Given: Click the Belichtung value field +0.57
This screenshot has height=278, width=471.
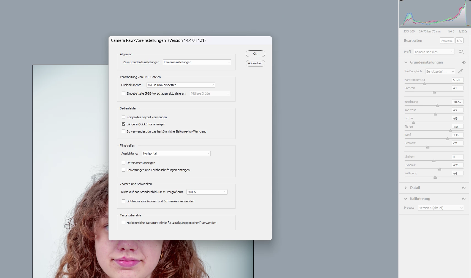Looking at the screenshot, I should [x=458, y=102].
